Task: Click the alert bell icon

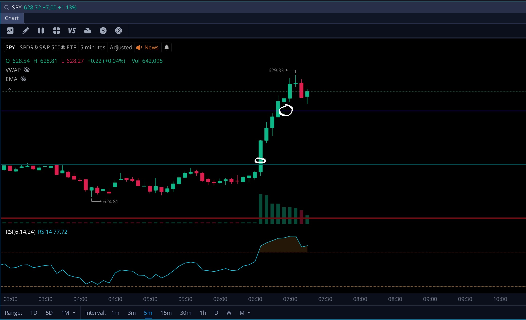Action: pyautogui.click(x=166, y=48)
